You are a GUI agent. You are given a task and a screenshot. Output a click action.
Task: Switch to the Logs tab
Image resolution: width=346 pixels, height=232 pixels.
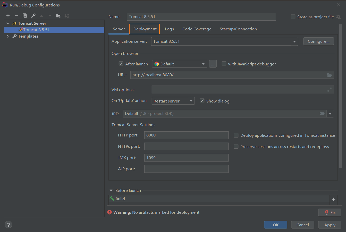coord(169,29)
